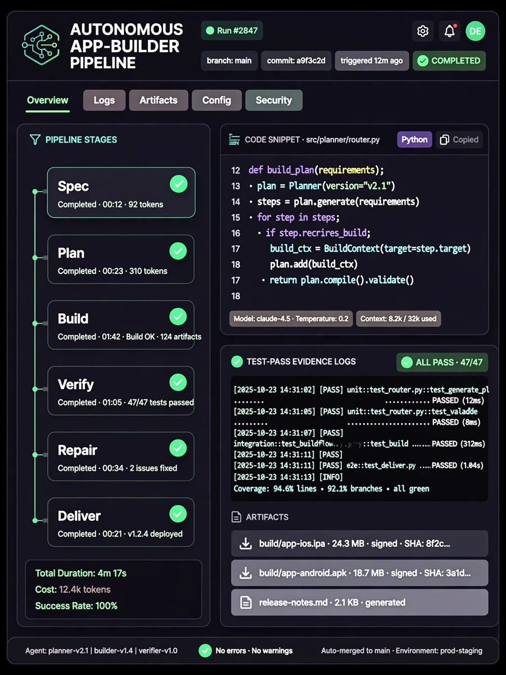Select the Verify stage card

coord(121,391)
